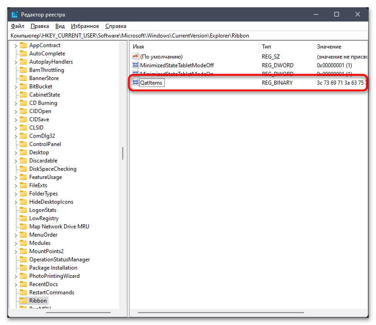
Task: Expand the AutoplayHandlers key
Action: tap(16, 62)
